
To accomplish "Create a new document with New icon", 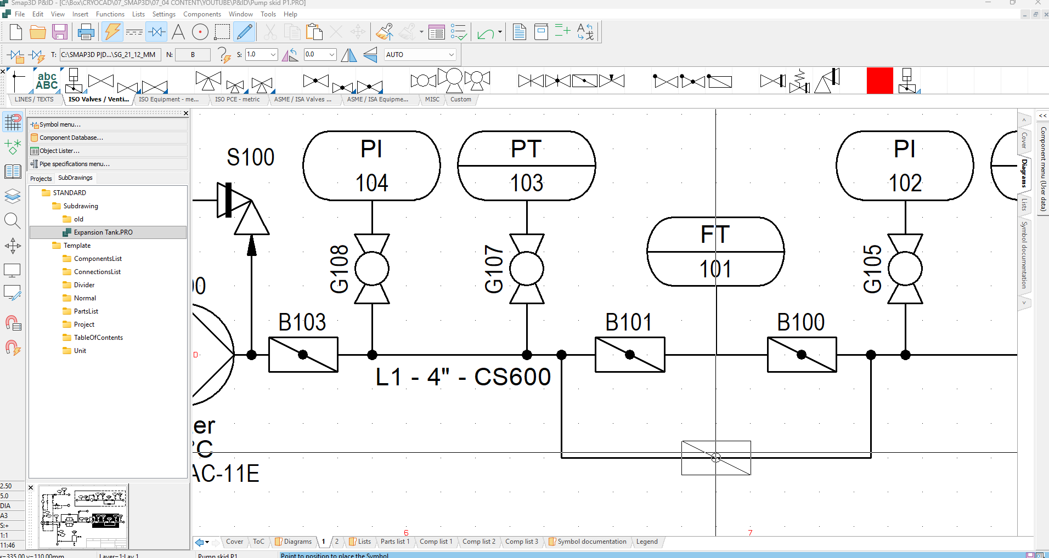I will pyautogui.click(x=16, y=32).
